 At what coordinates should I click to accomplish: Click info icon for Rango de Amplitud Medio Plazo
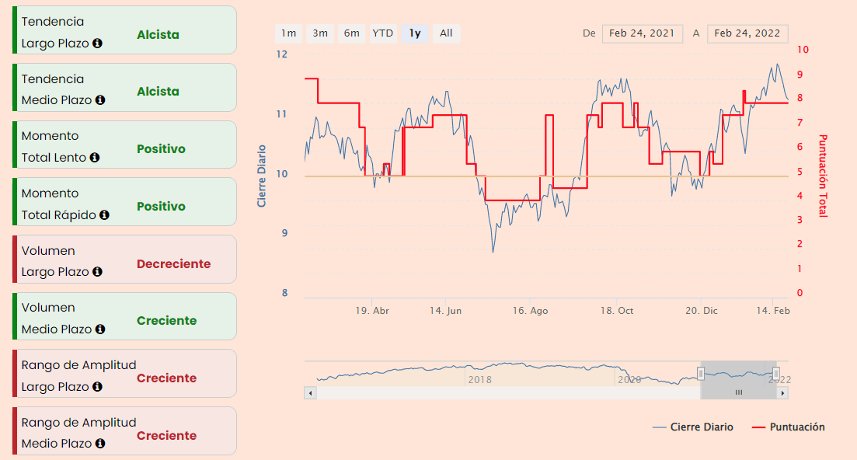coord(100,444)
